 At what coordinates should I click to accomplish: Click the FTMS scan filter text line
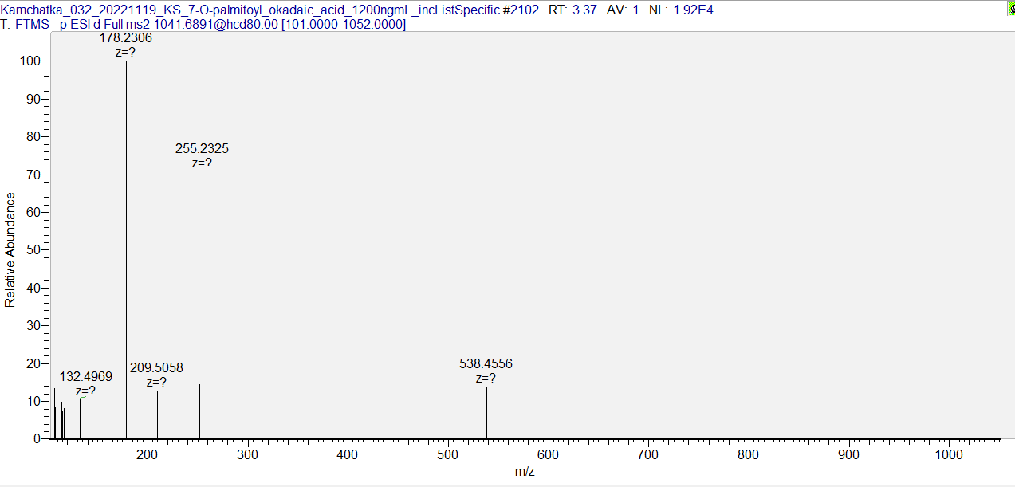(x=203, y=25)
